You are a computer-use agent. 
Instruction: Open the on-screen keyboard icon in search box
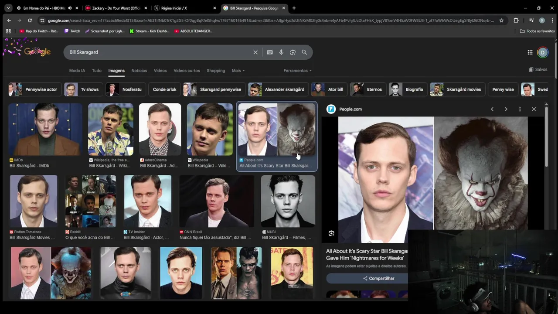pyautogui.click(x=270, y=52)
